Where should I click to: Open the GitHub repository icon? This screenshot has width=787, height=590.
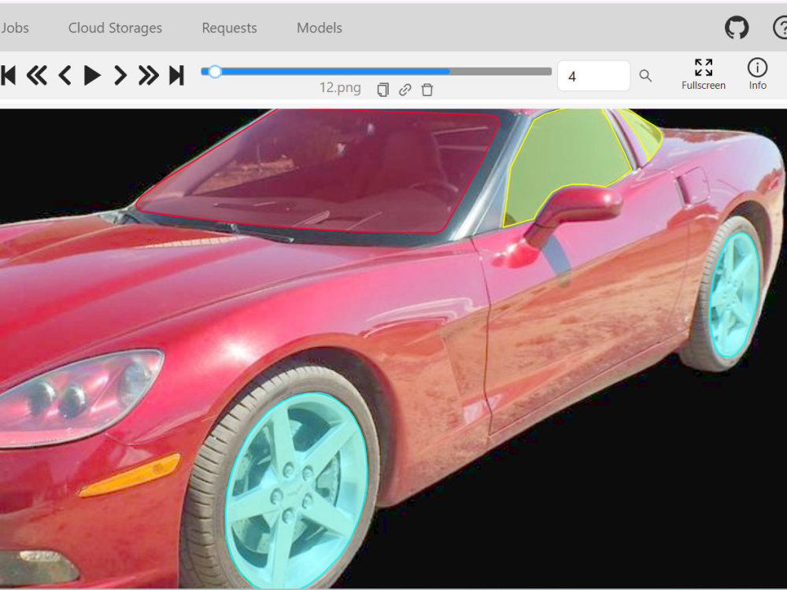(737, 28)
